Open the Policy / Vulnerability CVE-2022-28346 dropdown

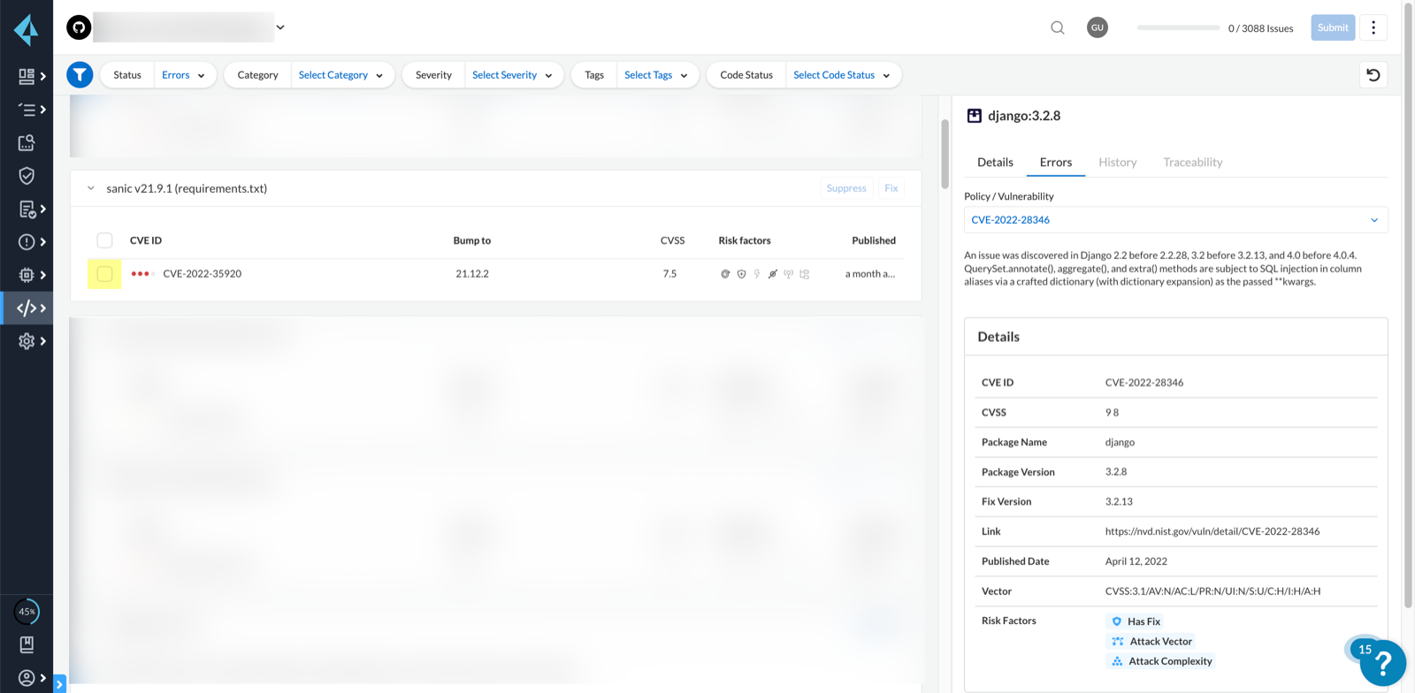pyautogui.click(x=1175, y=220)
